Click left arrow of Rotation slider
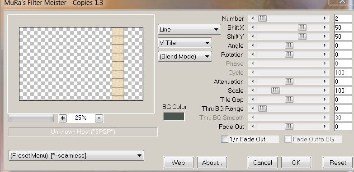This screenshot has height=172, width=354. (253, 54)
